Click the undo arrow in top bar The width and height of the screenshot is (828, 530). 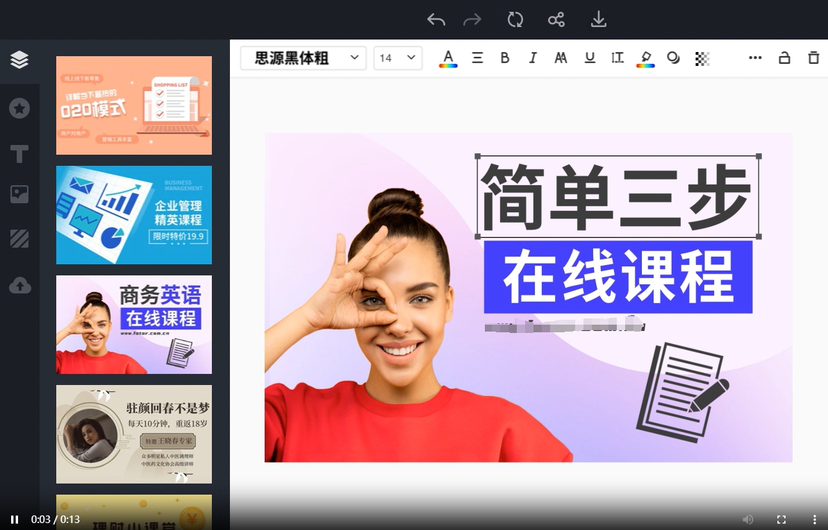point(436,20)
